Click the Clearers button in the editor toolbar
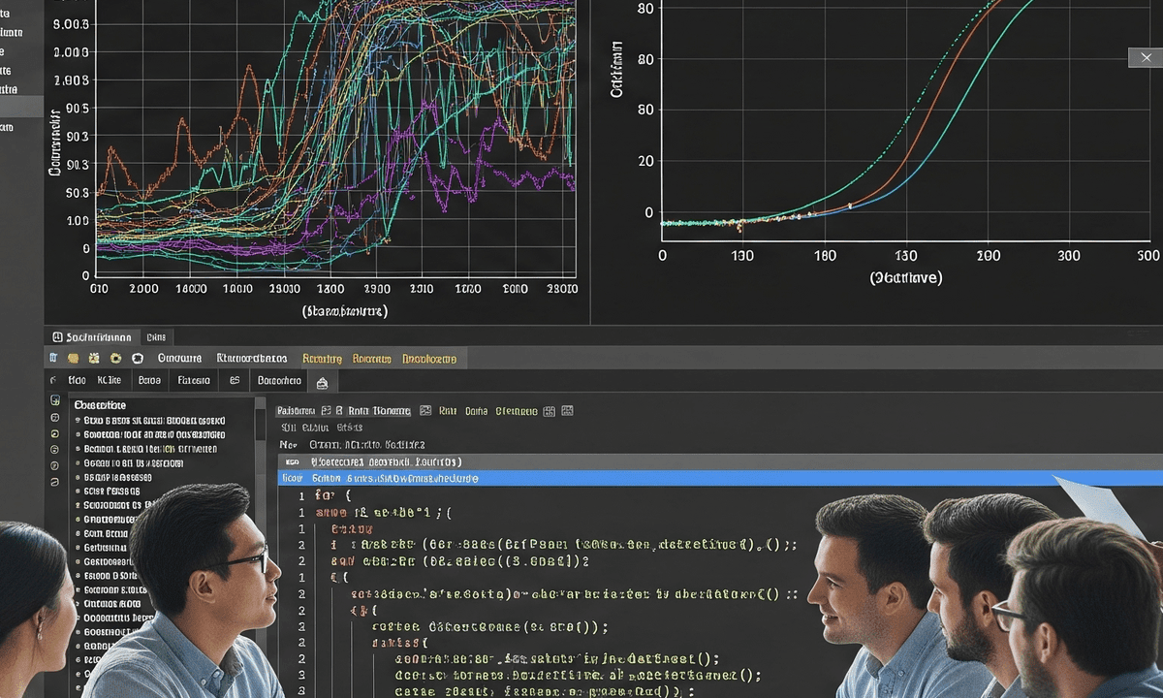The image size is (1163, 698). coord(516,411)
